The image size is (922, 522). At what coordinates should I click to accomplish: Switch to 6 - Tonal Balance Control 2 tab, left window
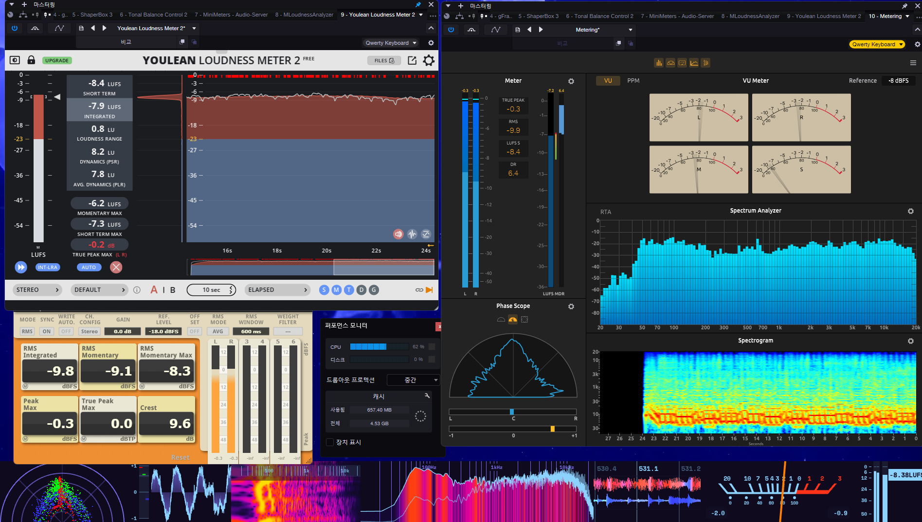(x=153, y=15)
